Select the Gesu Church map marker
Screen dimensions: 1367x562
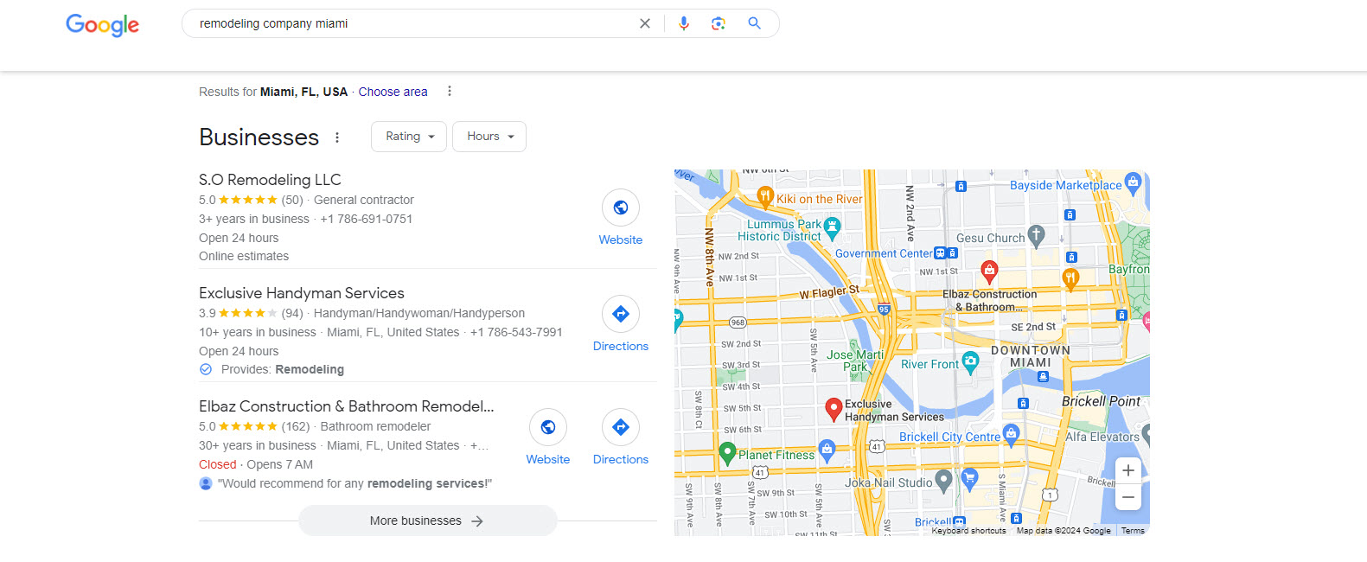tap(1036, 235)
